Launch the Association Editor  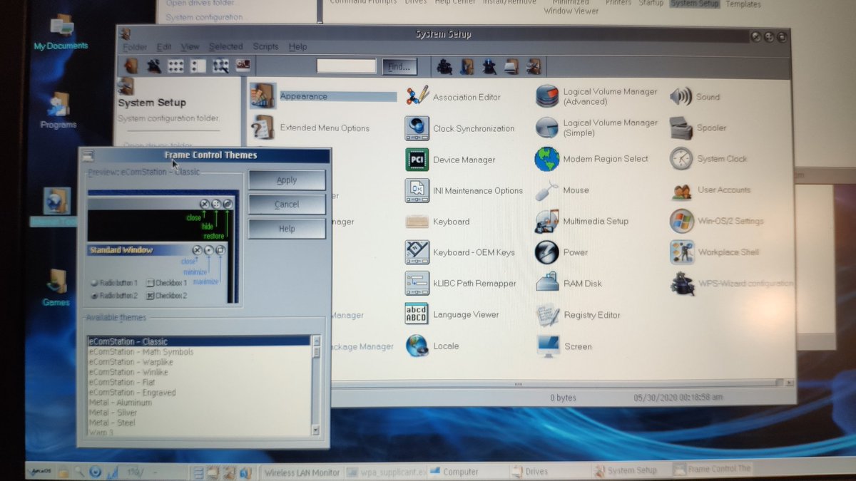coord(417,96)
